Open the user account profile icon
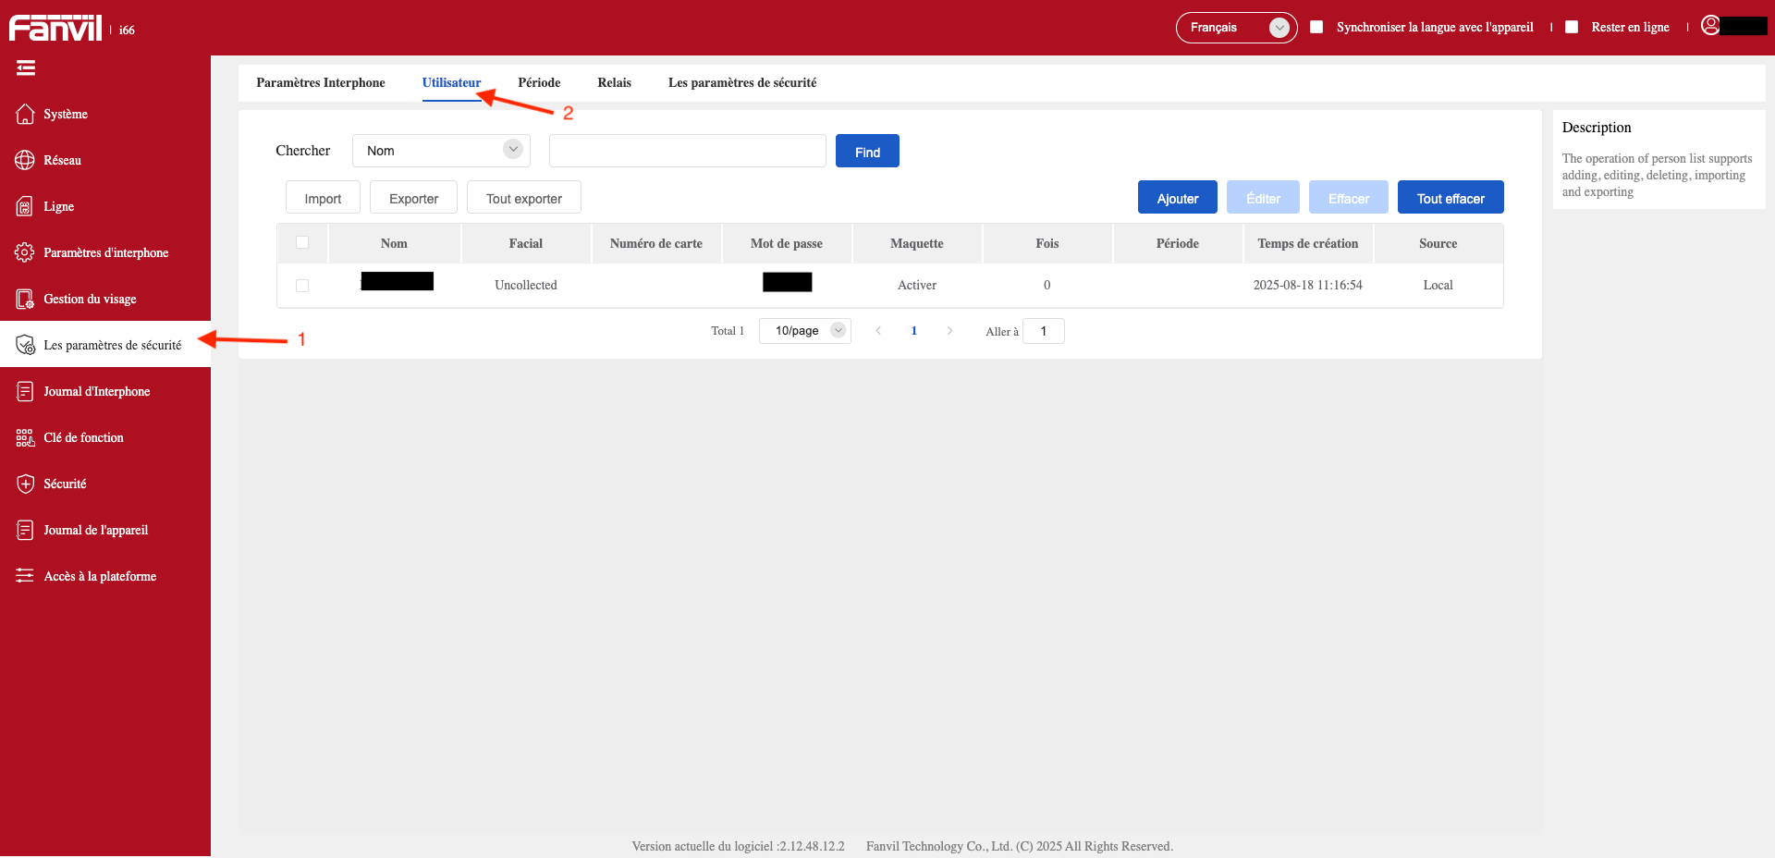This screenshot has height=858, width=1775. (1710, 26)
